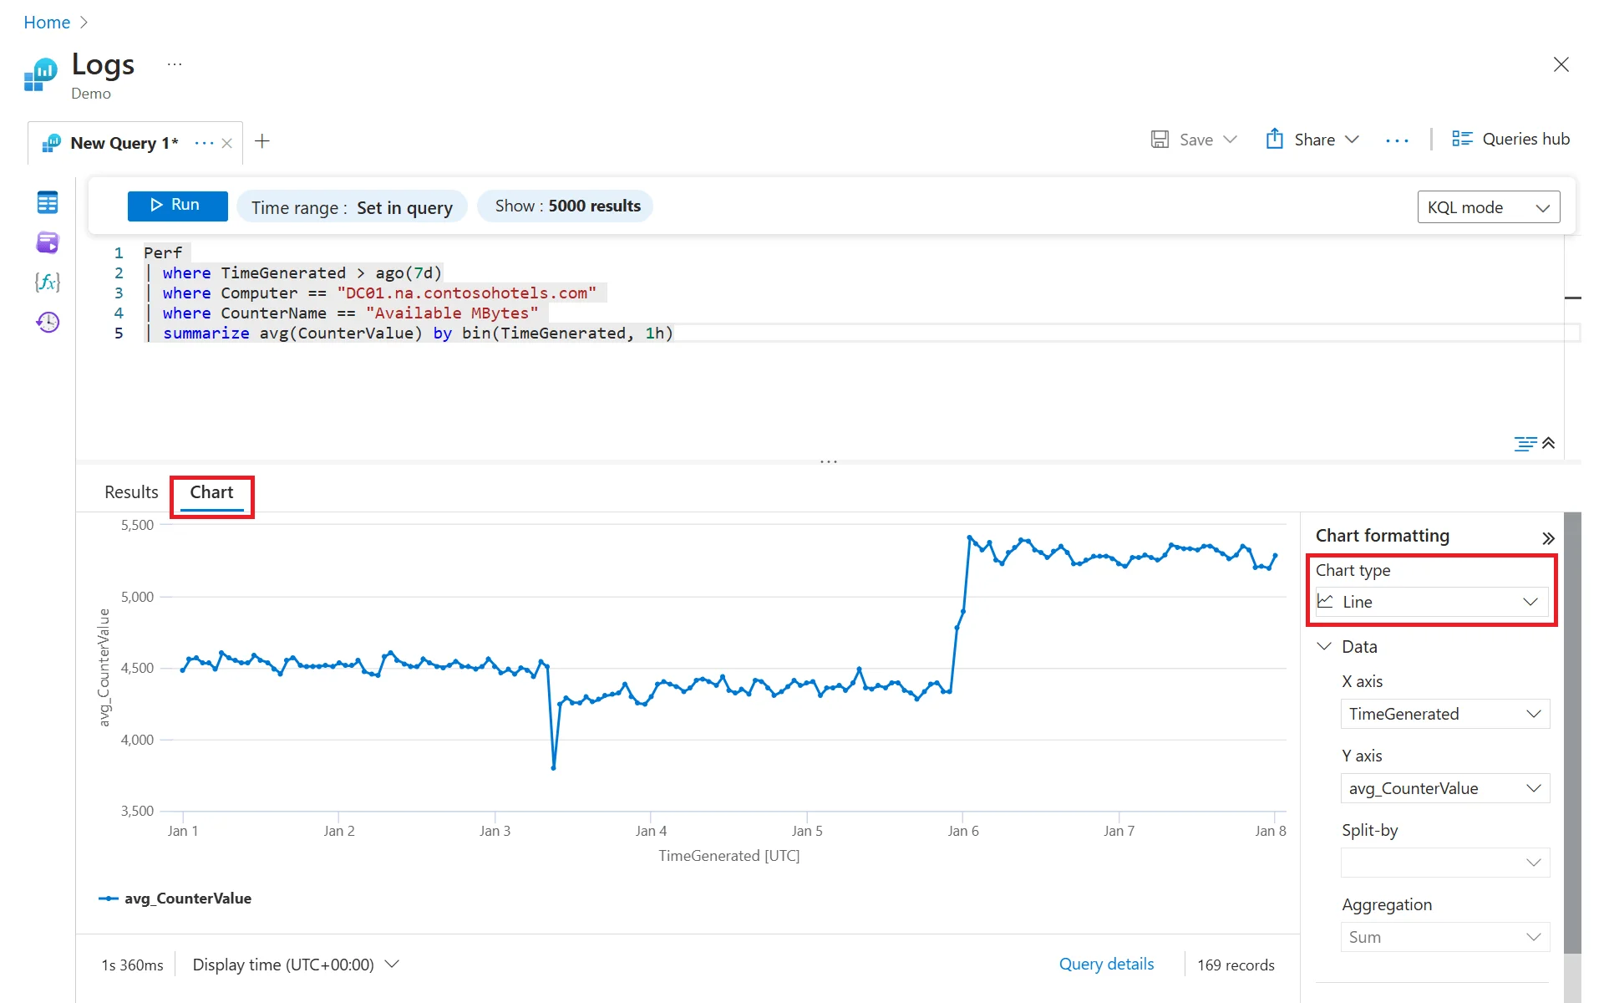Open the Functions fx sidebar icon
This screenshot has height=1003, width=1604.
pos(48,283)
